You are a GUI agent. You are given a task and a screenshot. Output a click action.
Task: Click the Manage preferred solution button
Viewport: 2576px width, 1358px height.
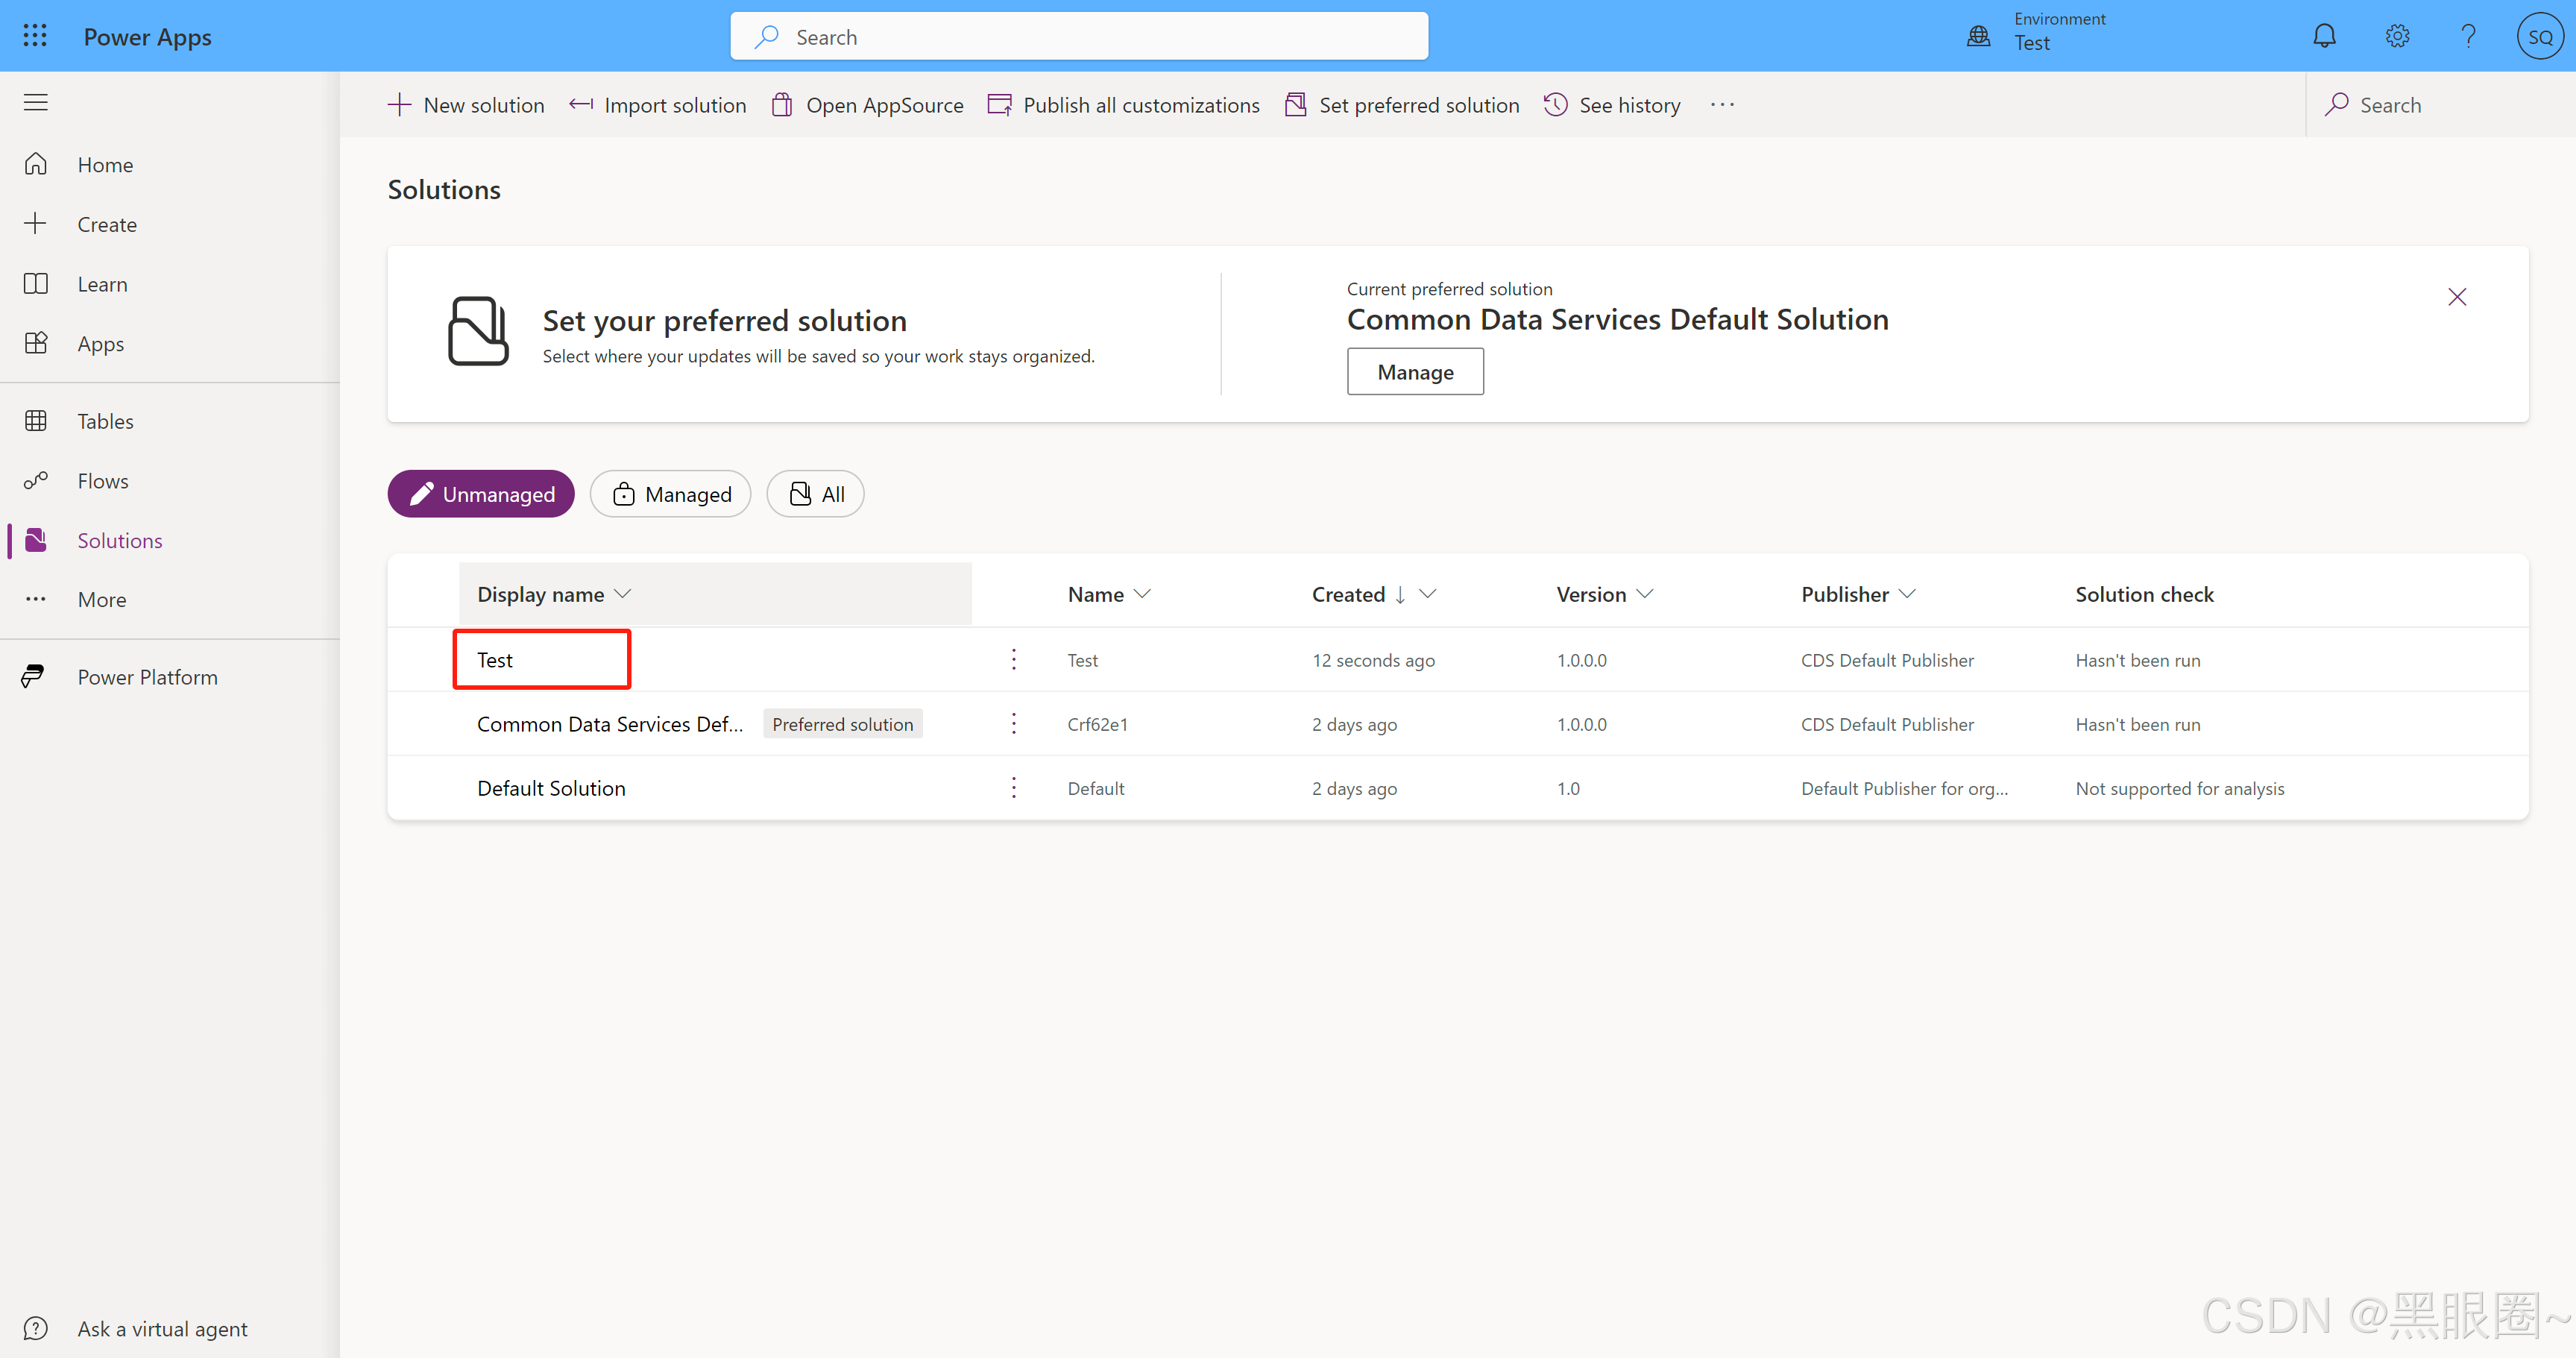tap(1415, 371)
